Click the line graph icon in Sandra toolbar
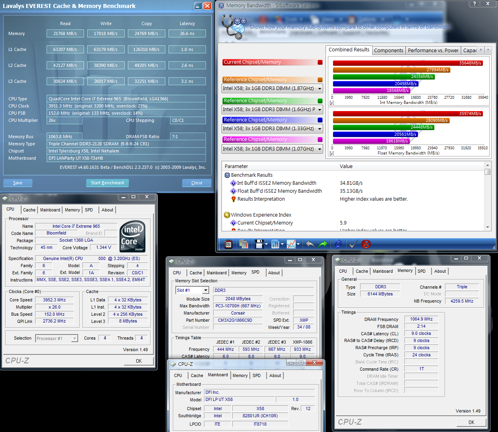The height and width of the screenshot is (432, 498). pos(291,244)
